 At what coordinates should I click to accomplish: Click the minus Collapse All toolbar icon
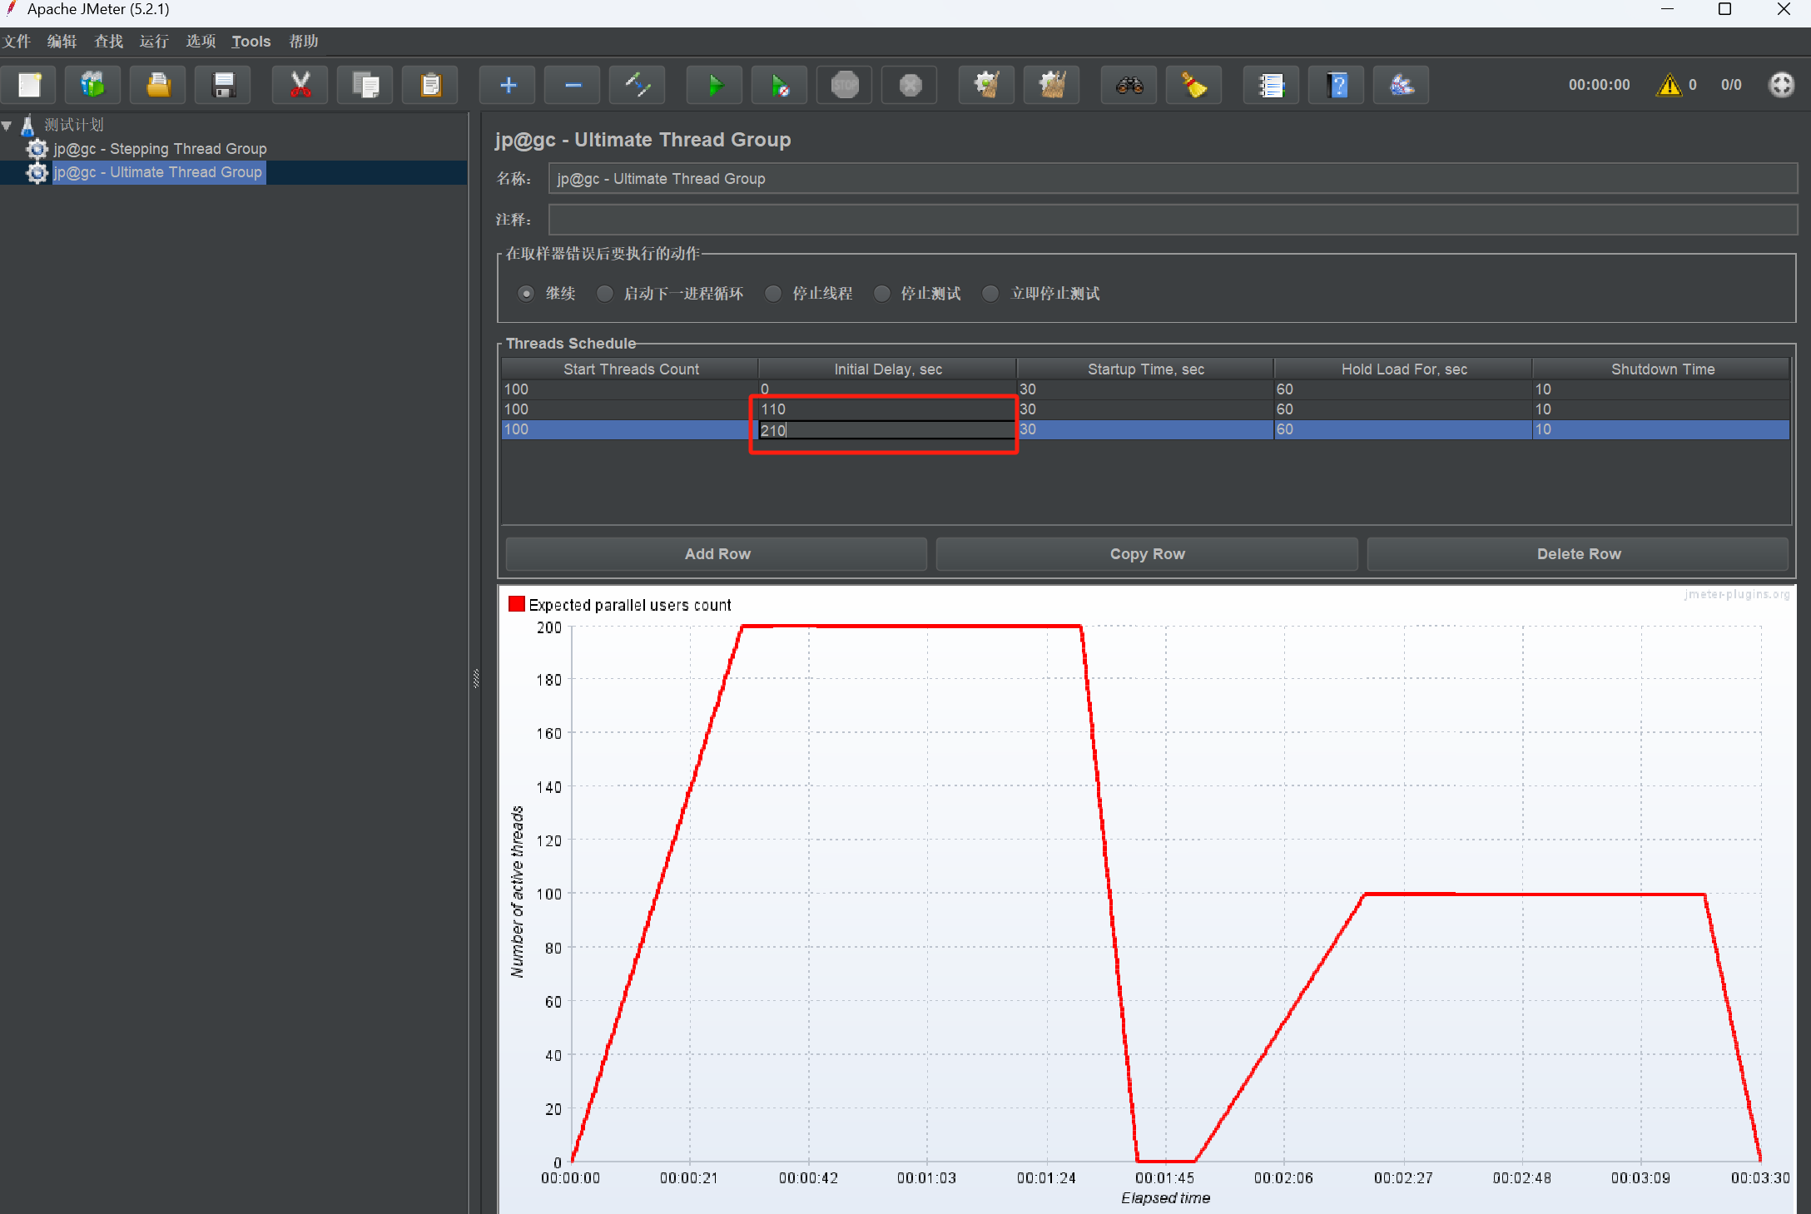tap(573, 85)
